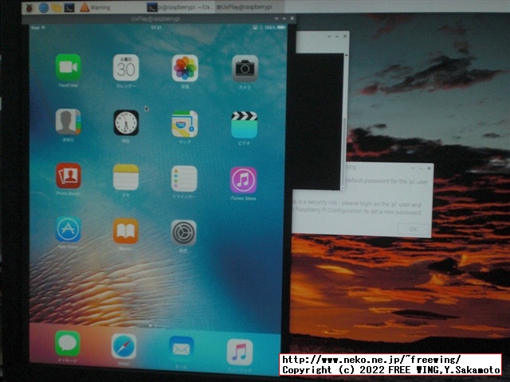Viewport: 510px width, 382px height.
Task: Launch the App Store
Action: pyautogui.click(x=68, y=229)
